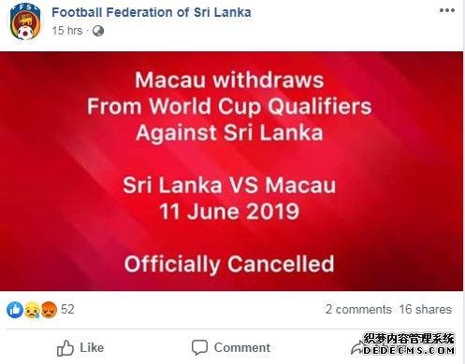The height and width of the screenshot is (364, 465).
Task: Open the 15 hrs post timestamp
Action: pyautogui.click(x=67, y=31)
